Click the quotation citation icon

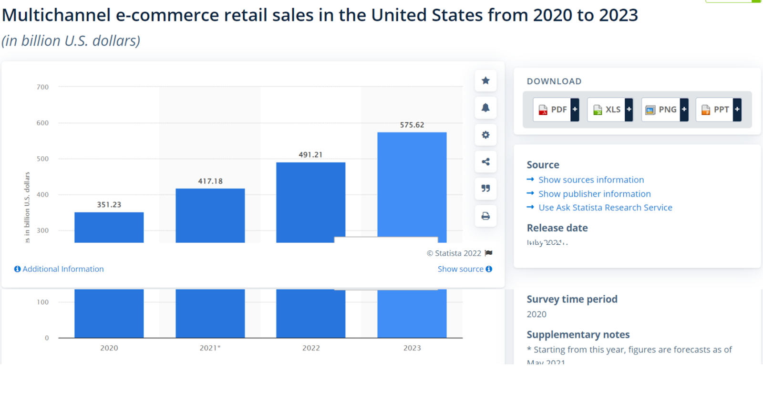click(x=485, y=189)
